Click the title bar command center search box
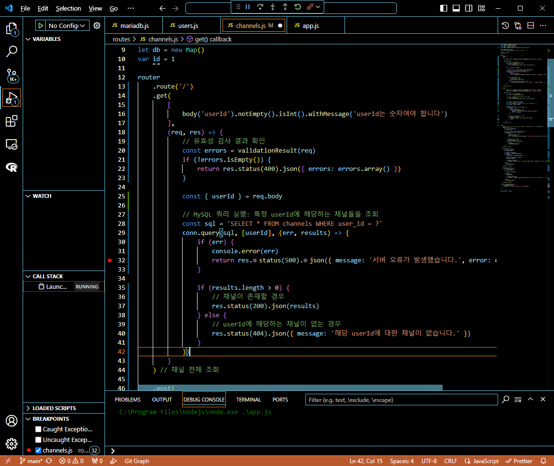The image size is (554, 466). (x=291, y=8)
